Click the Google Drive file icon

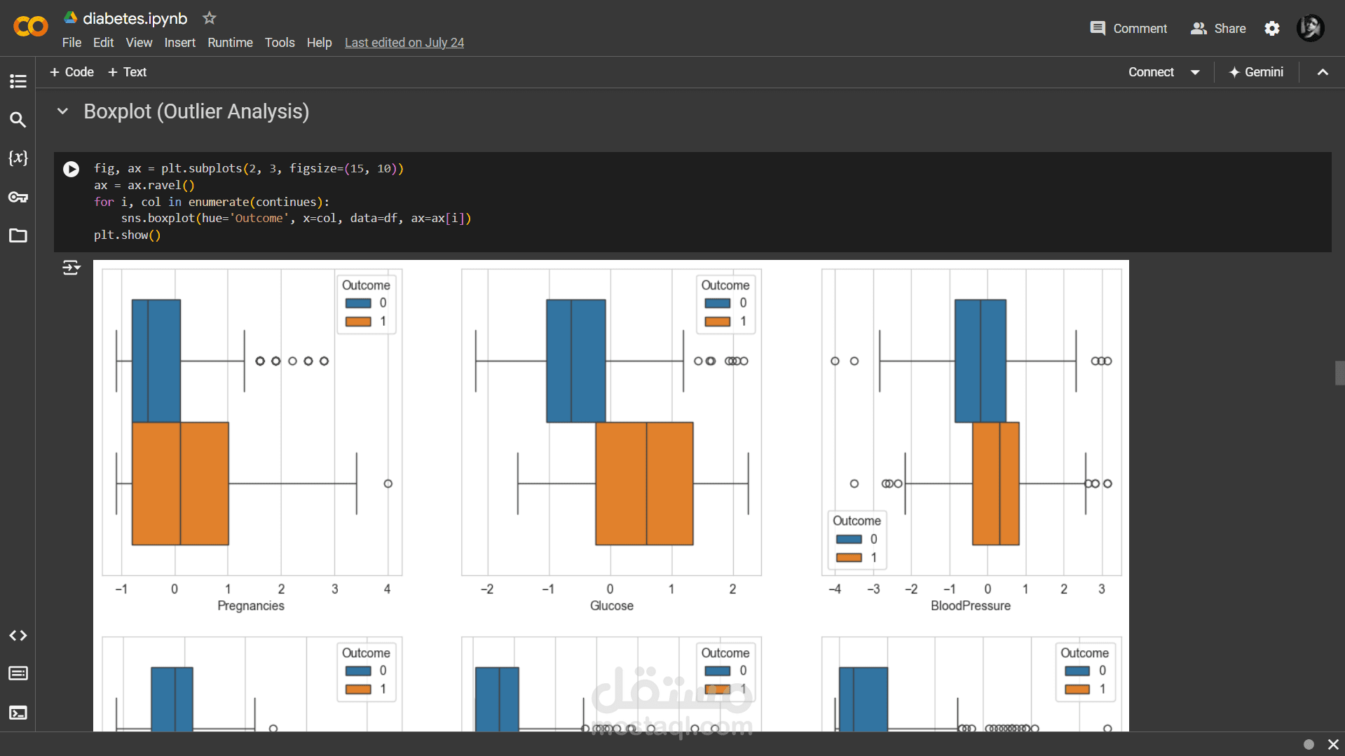[70, 18]
